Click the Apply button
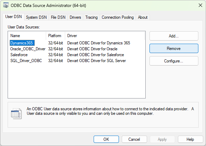The image size is (206, 146). 162,139
